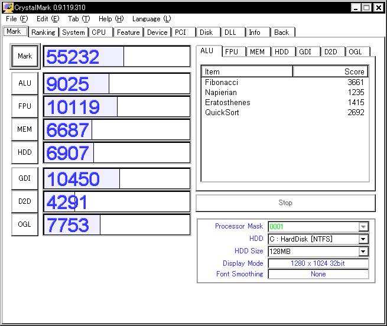
Task: Run the GDI benchmark button
Action: [25, 178]
